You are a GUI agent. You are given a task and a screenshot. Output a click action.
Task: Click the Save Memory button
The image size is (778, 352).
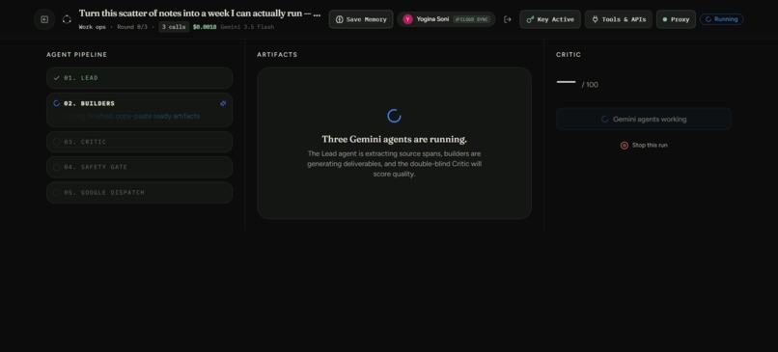pyautogui.click(x=361, y=19)
